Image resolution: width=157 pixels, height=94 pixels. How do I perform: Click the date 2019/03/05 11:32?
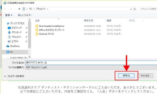pos(92,34)
